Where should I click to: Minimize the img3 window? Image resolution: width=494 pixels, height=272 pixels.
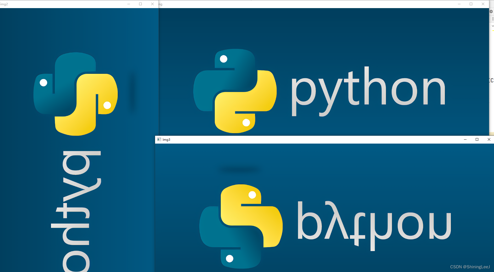[x=465, y=139]
